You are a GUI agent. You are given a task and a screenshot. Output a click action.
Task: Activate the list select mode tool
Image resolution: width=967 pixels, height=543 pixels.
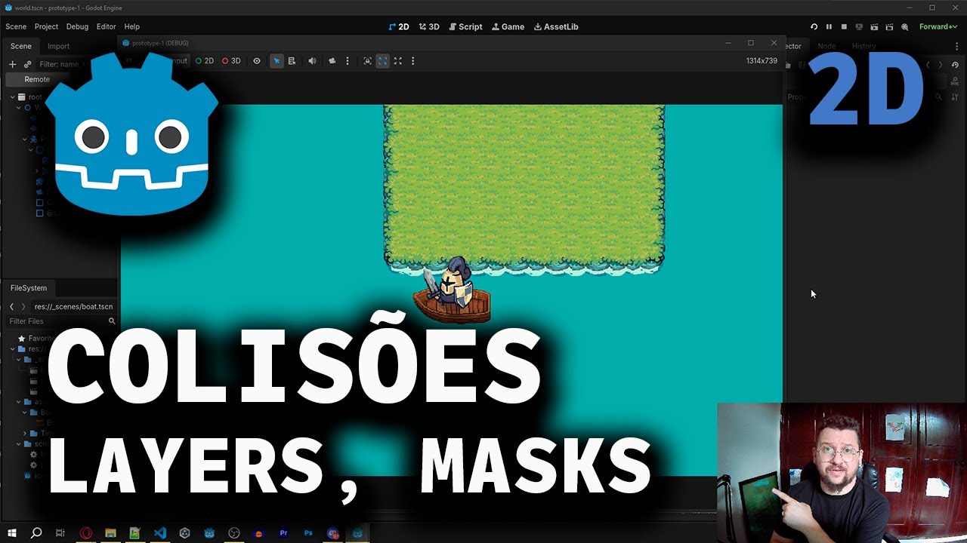[292, 61]
